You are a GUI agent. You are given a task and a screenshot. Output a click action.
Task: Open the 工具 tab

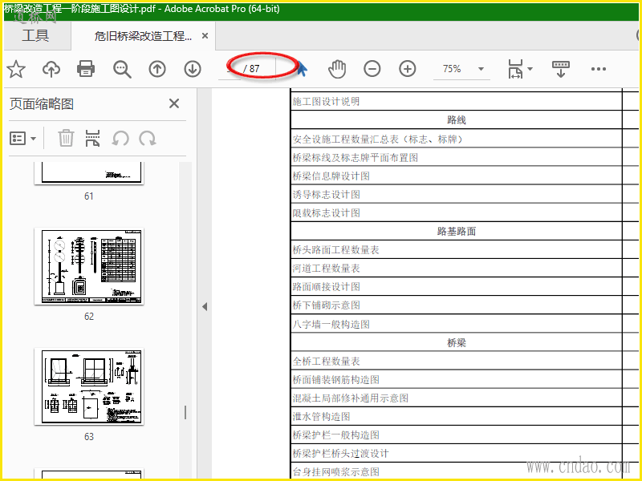pos(35,35)
